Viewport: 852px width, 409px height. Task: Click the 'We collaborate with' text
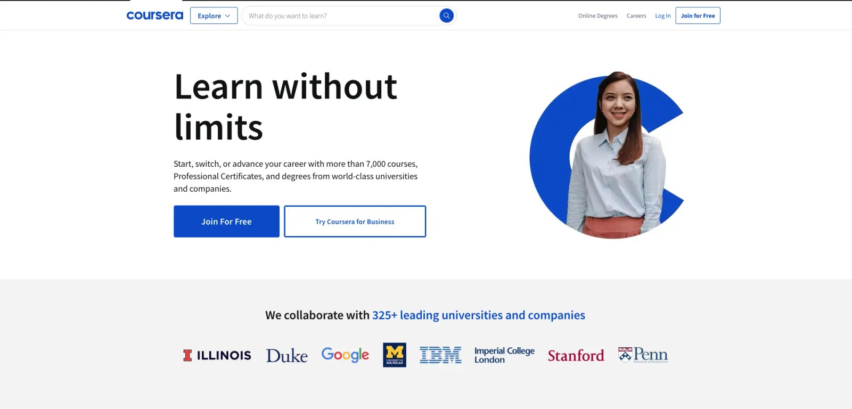(317, 315)
